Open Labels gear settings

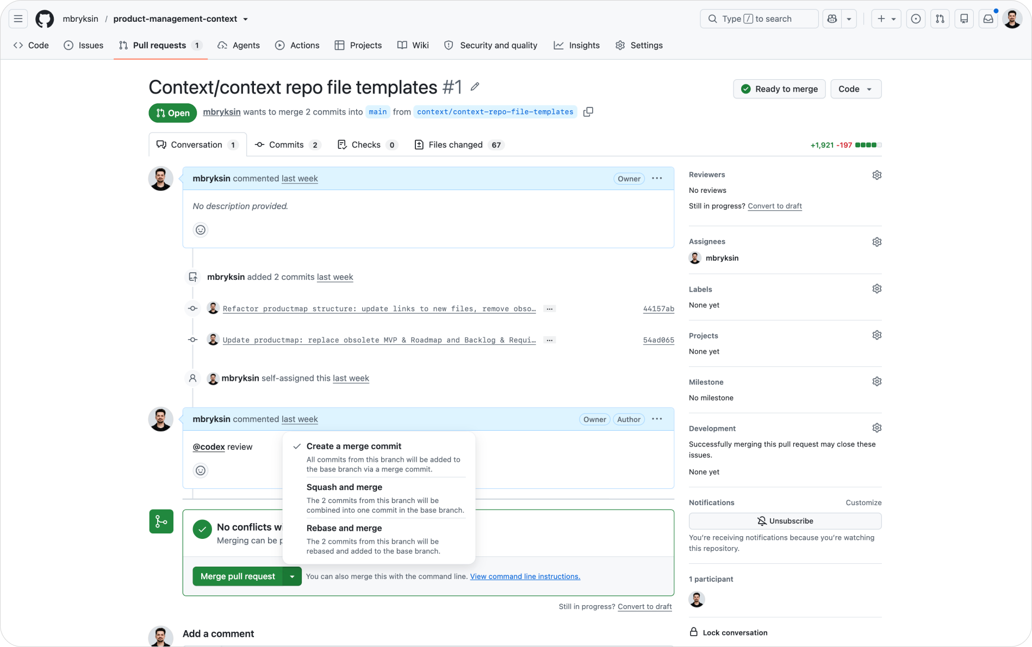(x=876, y=289)
